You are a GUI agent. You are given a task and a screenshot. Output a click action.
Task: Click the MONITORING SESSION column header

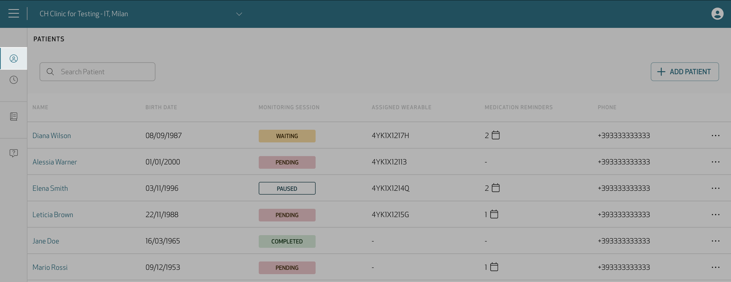289,107
